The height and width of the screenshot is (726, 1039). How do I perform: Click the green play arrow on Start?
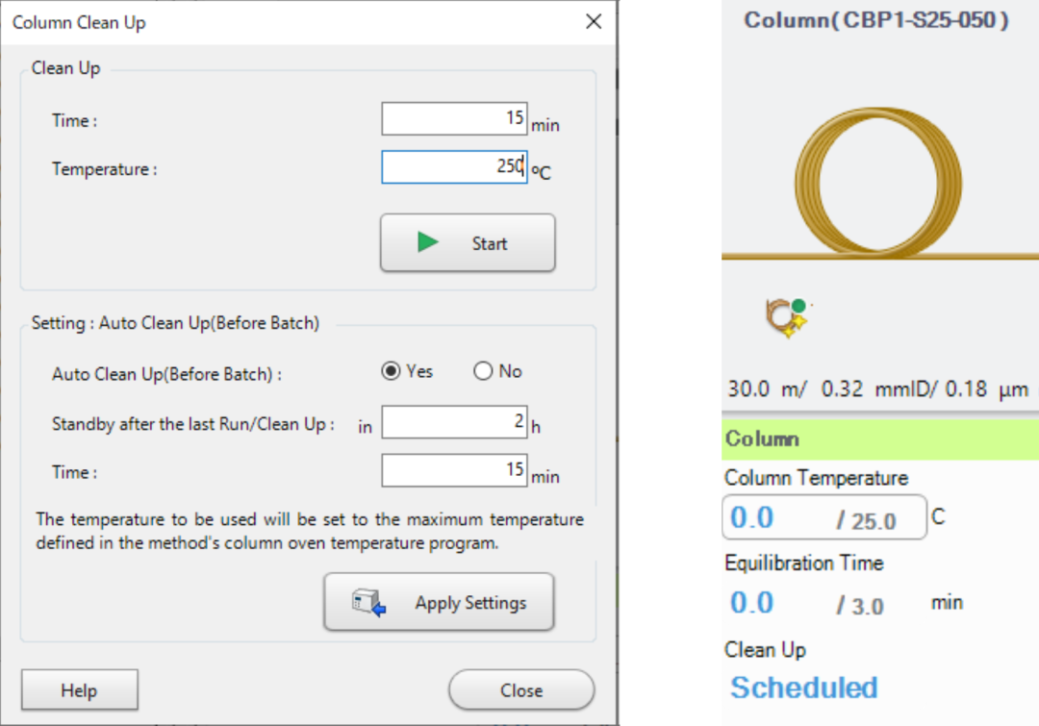pos(428,243)
